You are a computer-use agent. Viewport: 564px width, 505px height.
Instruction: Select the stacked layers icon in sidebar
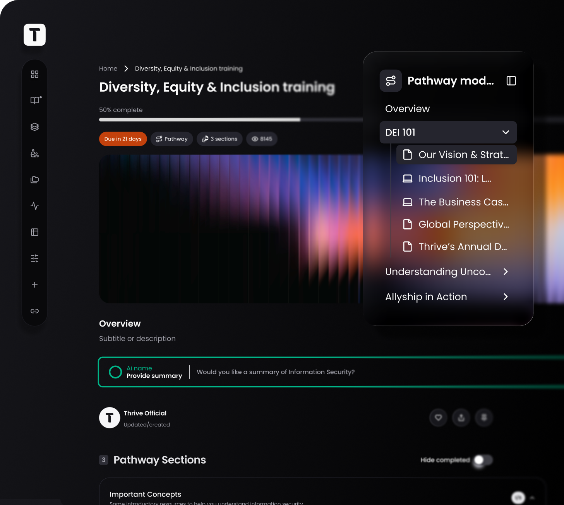coord(34,127)
